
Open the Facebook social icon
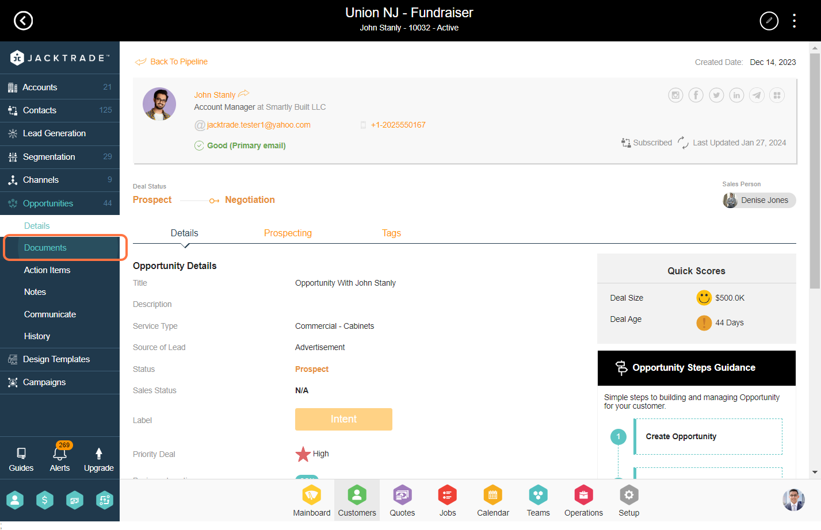(696, 95)
